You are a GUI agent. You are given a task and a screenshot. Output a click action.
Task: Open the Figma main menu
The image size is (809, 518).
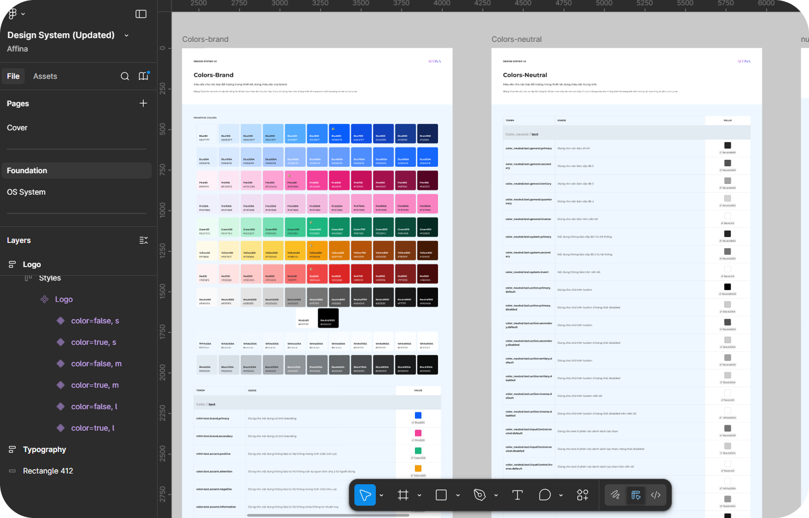(13, 13)
